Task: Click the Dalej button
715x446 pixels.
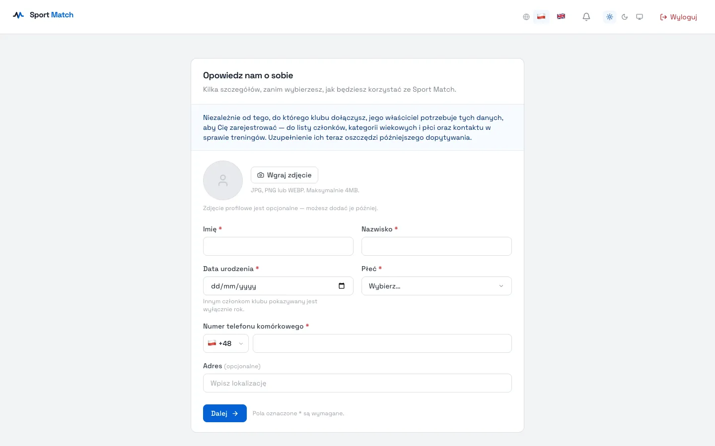Action: 225,413
